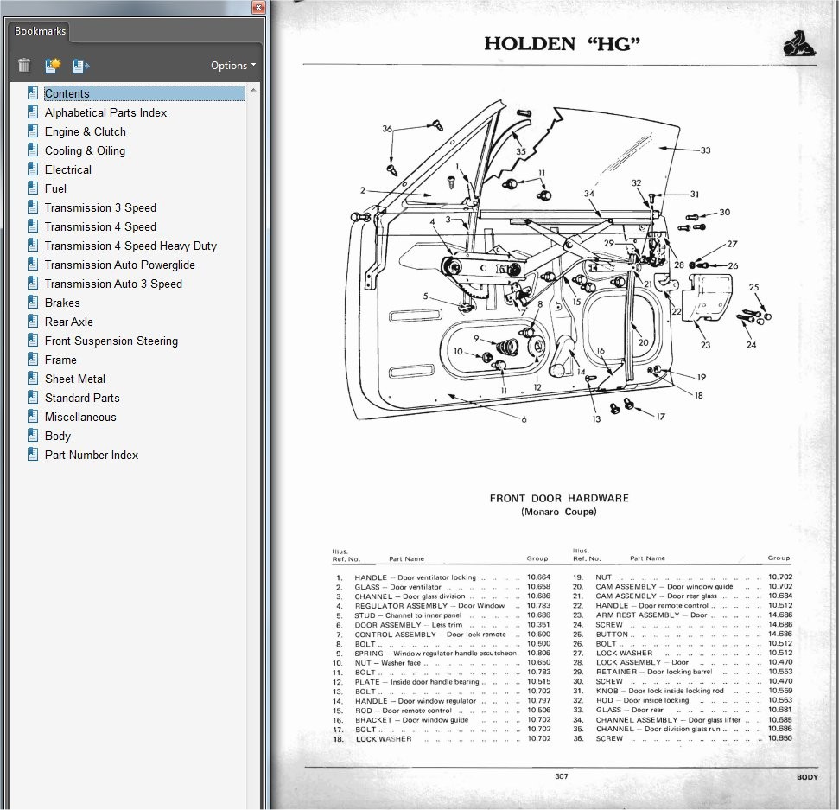Click bookmark icon beside Transmission Auto Powerglide

[x=33, y=264]
